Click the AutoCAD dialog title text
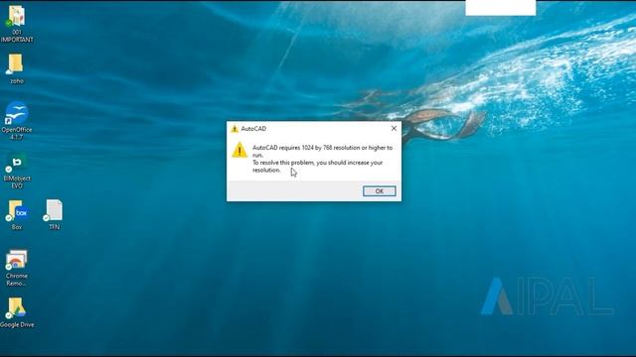Image resolution: width=636 pixels, height=357 pixels. pyautogui.click(x=253, y=129)
